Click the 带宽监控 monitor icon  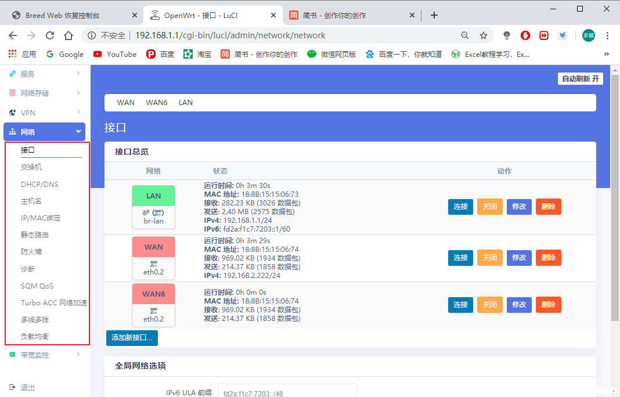pos(13,355)
